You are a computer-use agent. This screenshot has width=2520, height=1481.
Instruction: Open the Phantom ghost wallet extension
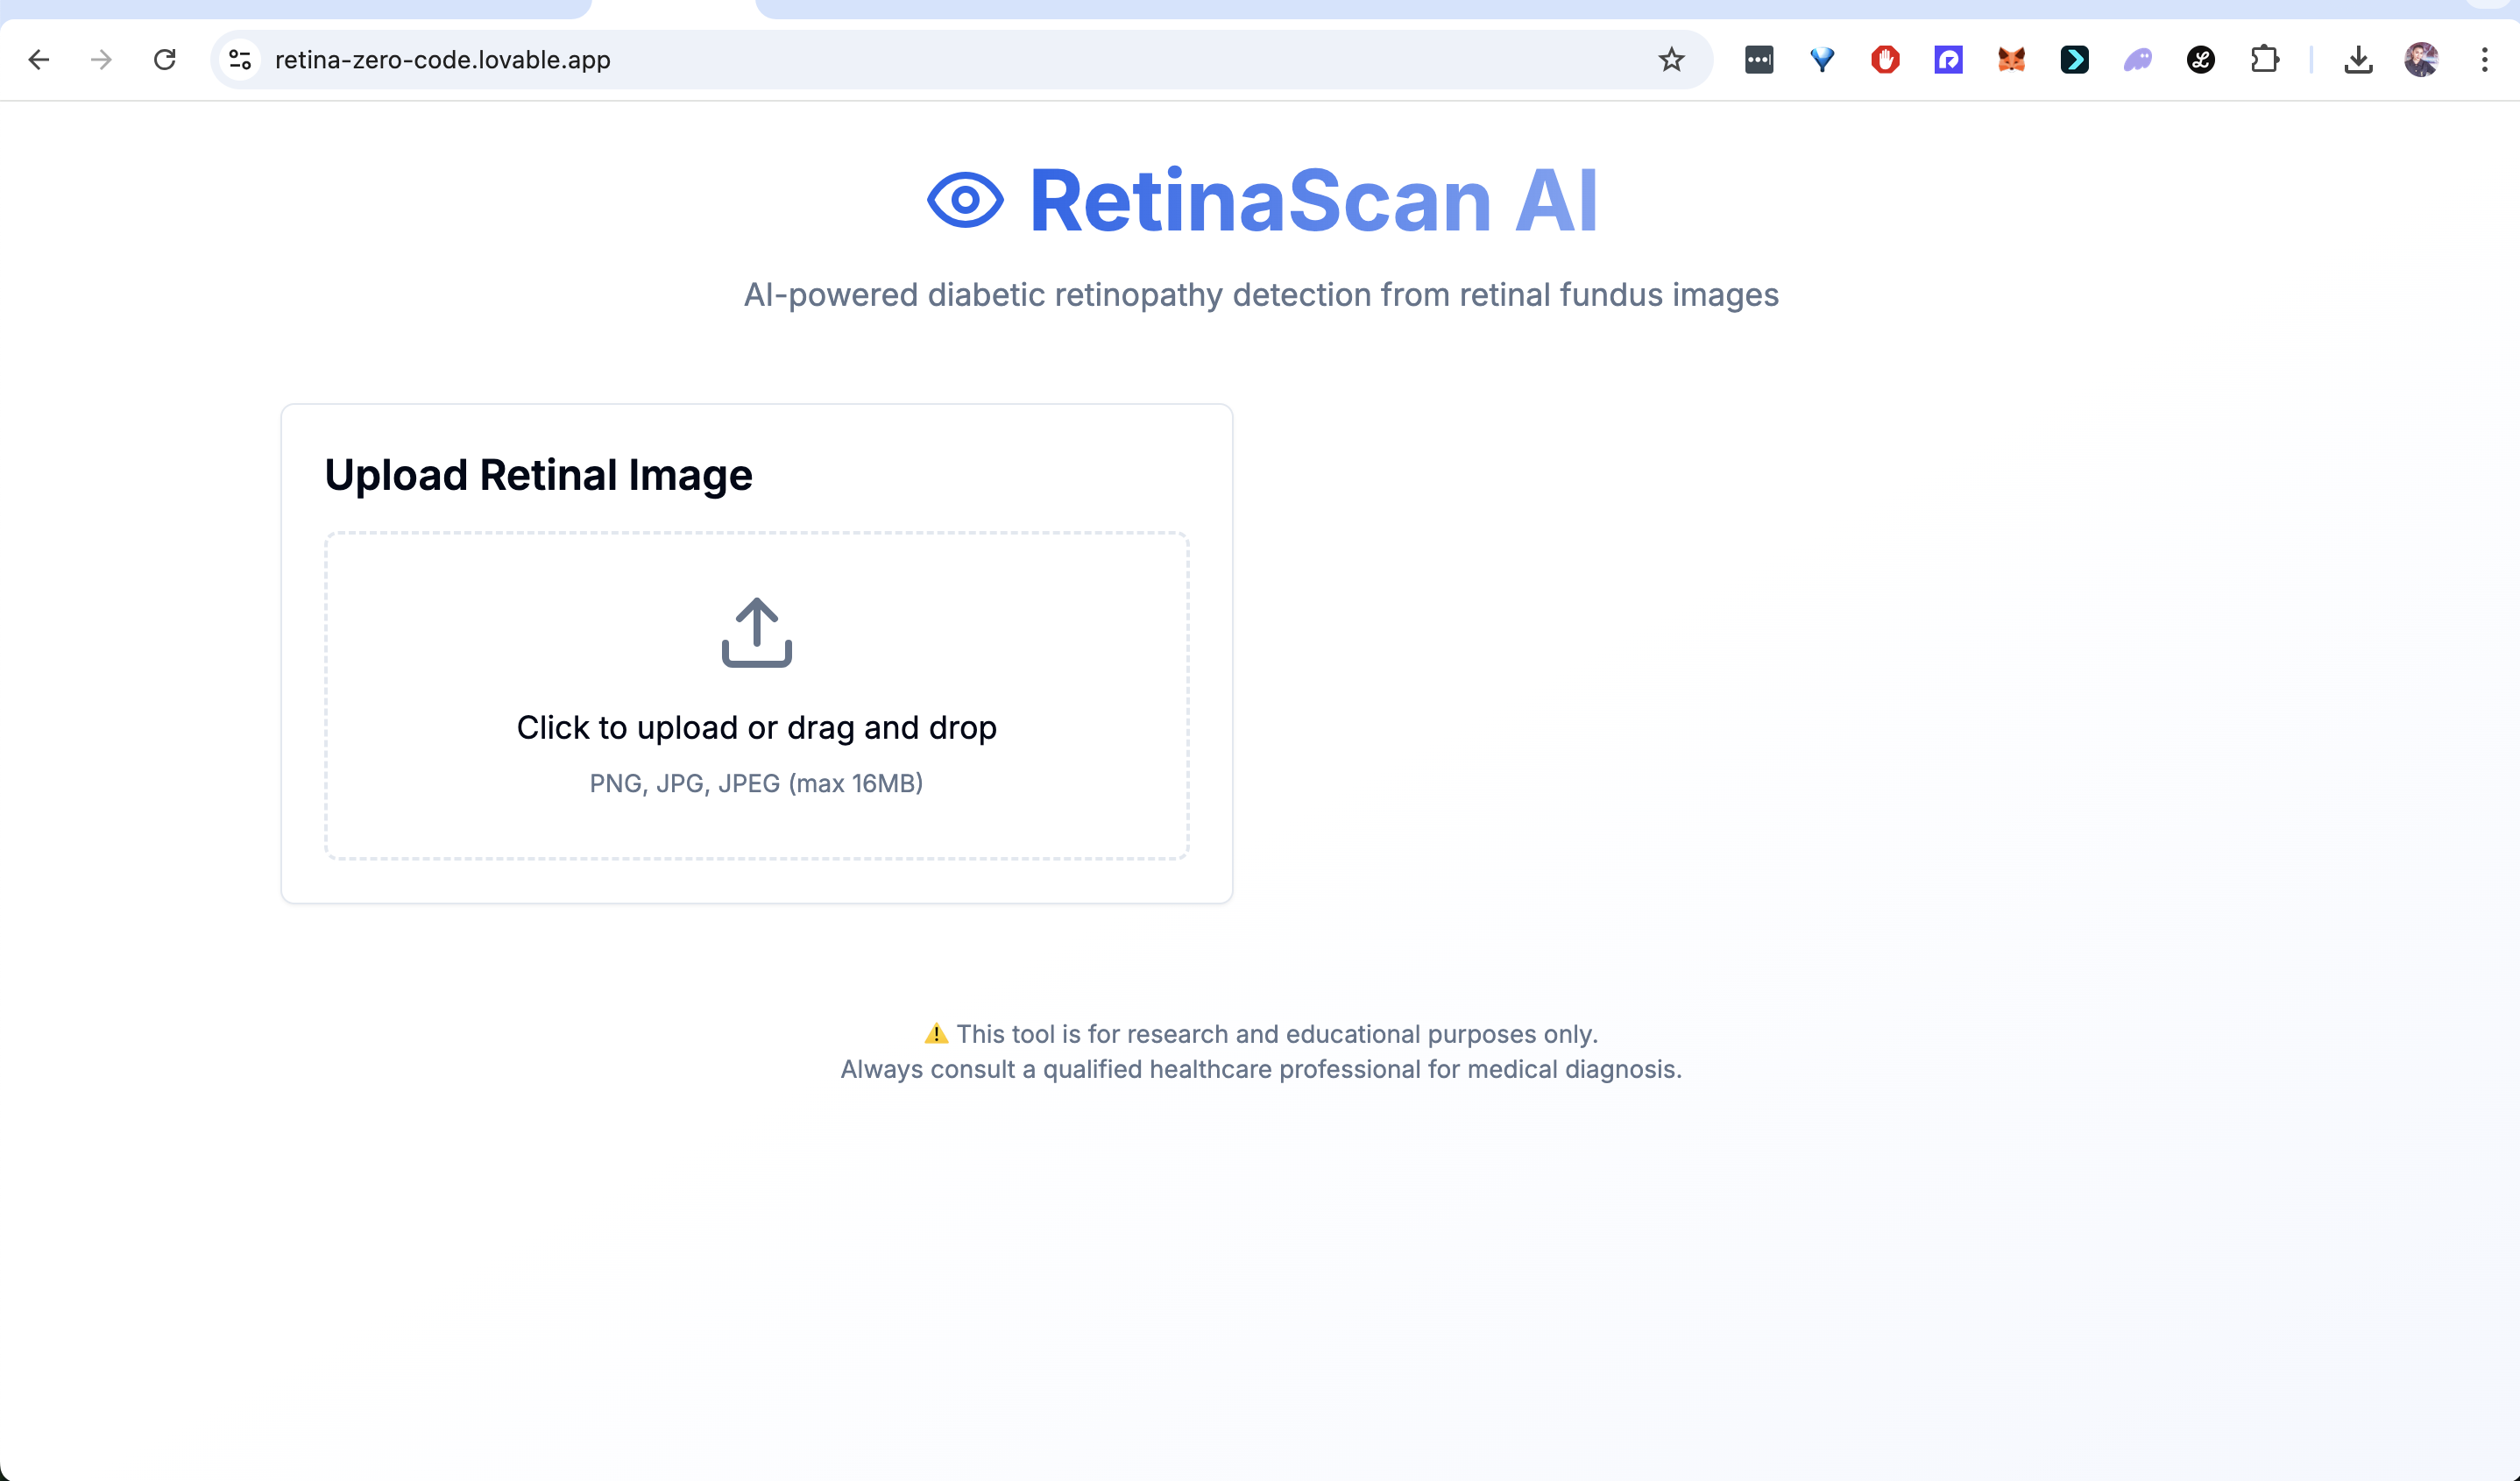click(2137, 60)
